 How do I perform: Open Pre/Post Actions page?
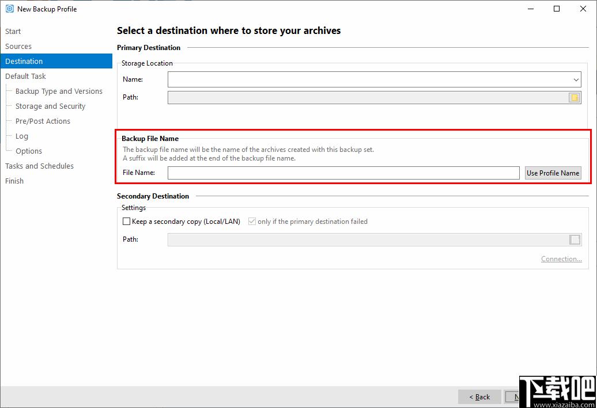pos(43,121)
